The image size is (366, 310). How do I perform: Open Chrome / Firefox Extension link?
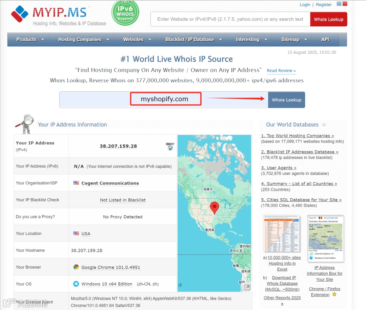click(324, 292)
